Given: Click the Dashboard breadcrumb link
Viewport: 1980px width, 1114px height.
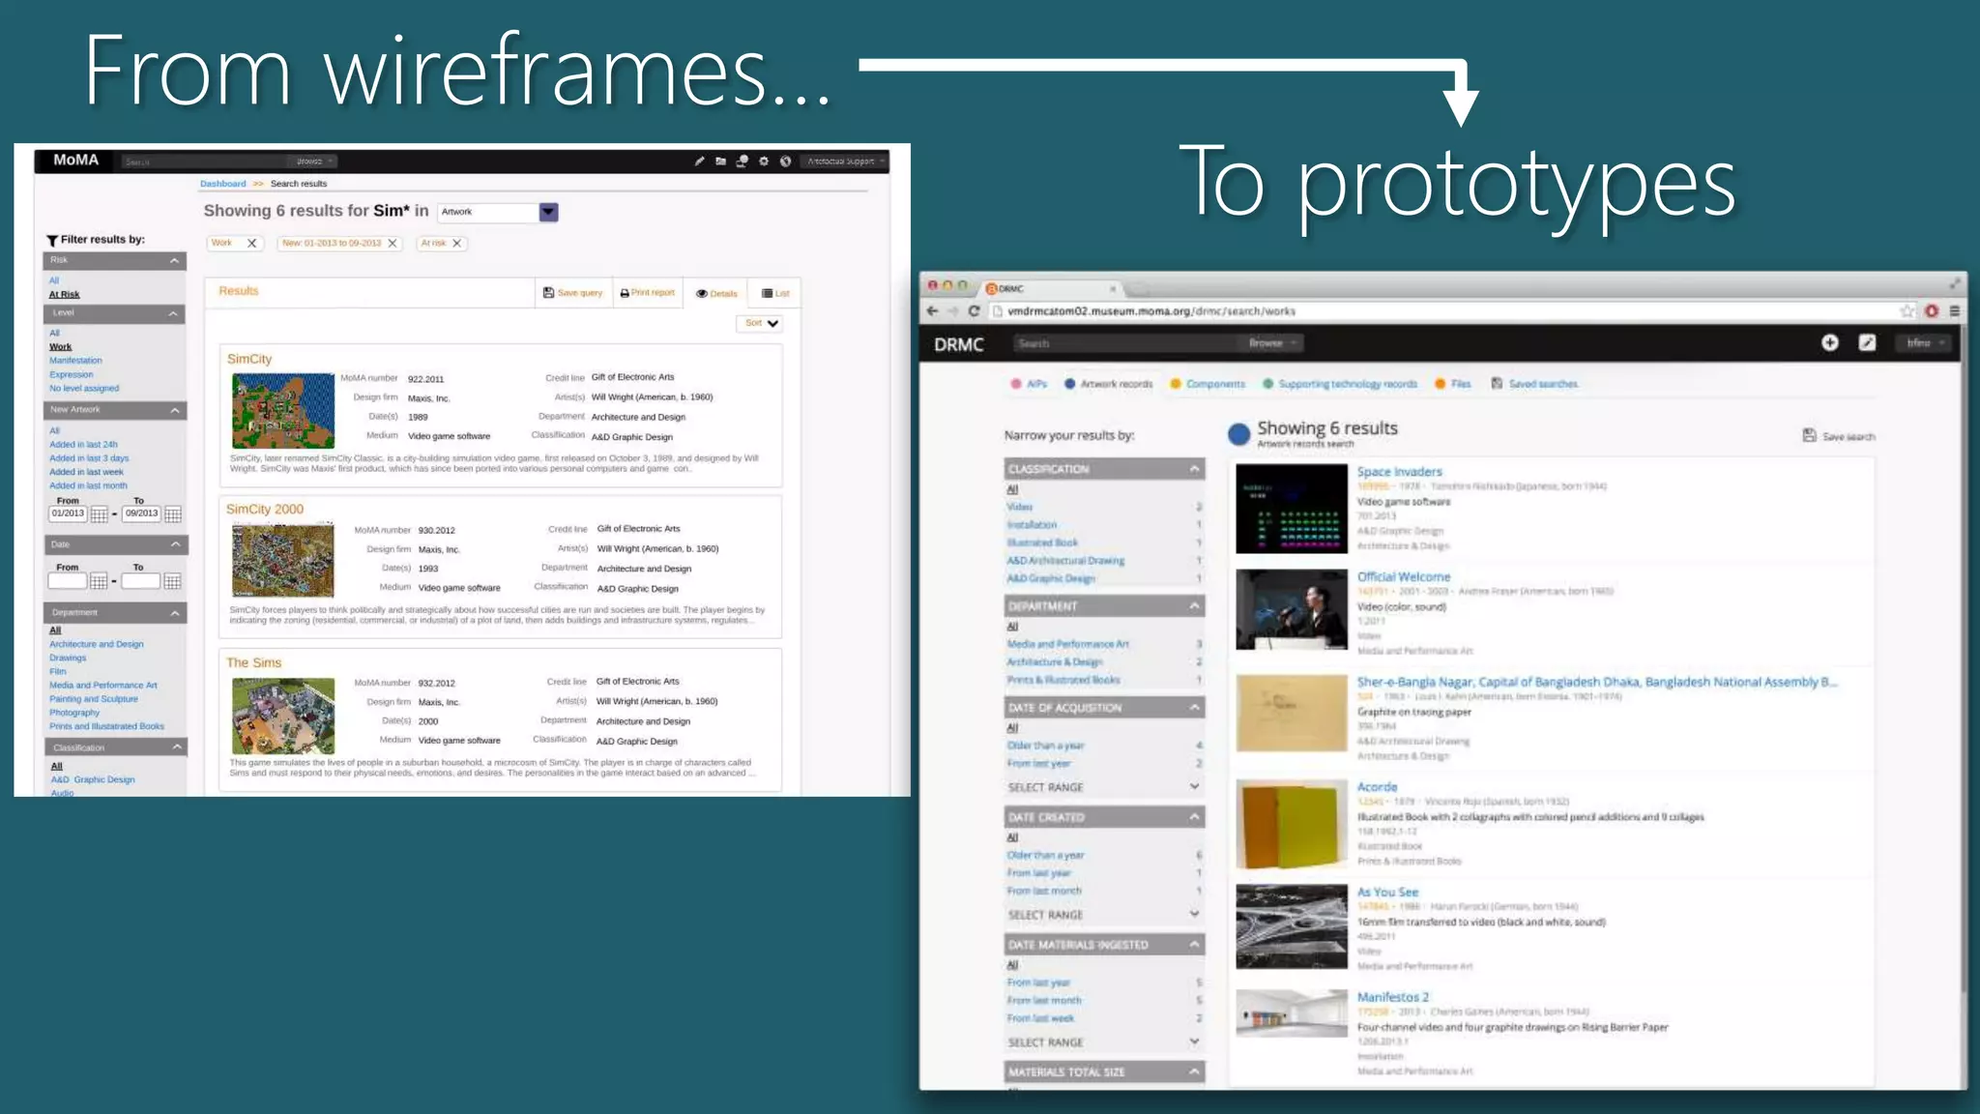Looking at the screenshot, I should point(223,184).
